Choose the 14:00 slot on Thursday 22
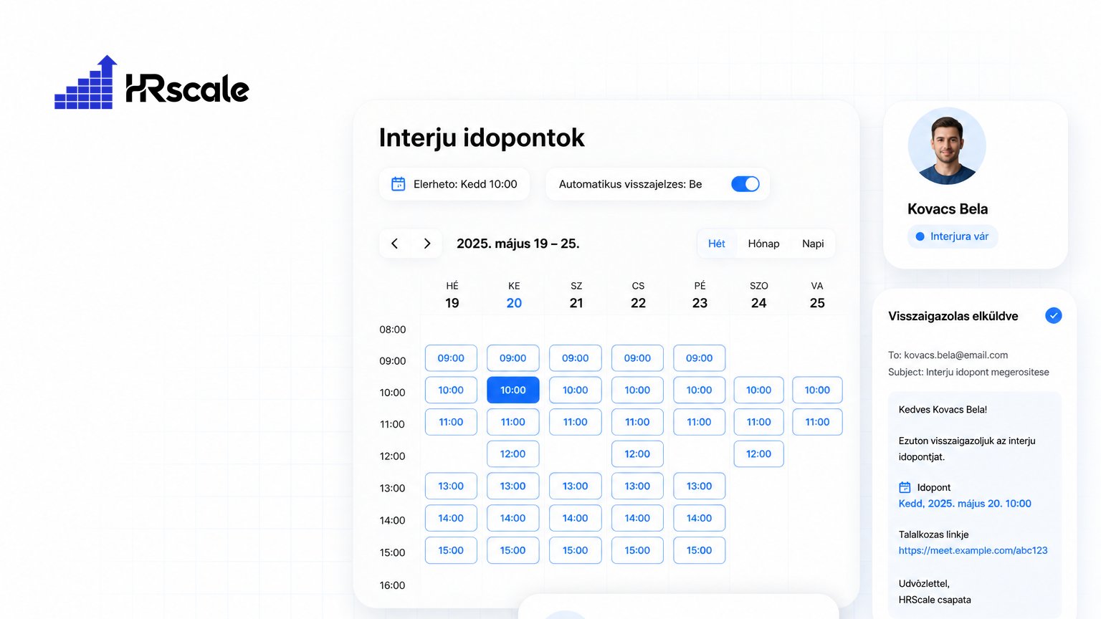This screenshot has width=1101, height=619. (637, 518)
